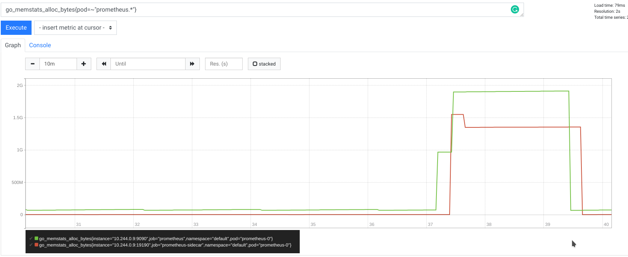Click the green series color swatch
Screen dimensions: 628x257
(x=36, y=238)
